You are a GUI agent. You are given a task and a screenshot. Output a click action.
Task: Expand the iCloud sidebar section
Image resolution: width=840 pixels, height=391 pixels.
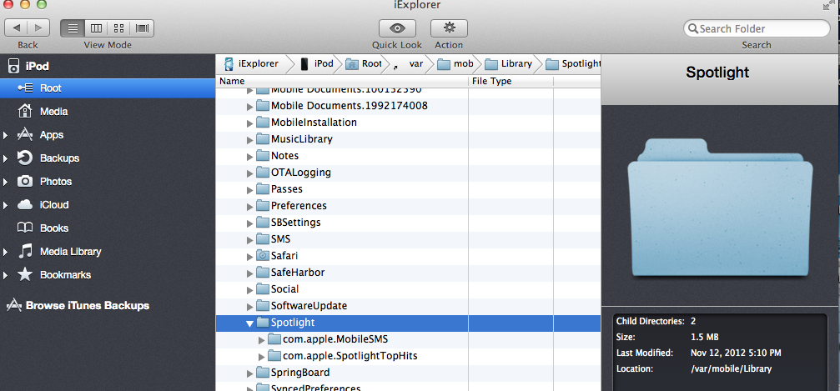coord(5,205)
